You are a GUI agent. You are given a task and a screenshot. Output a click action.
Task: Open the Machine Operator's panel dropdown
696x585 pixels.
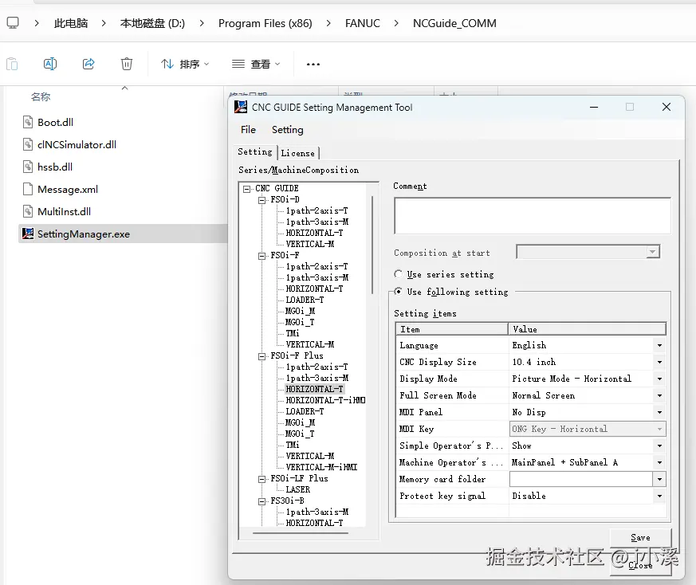coord(659,463)
